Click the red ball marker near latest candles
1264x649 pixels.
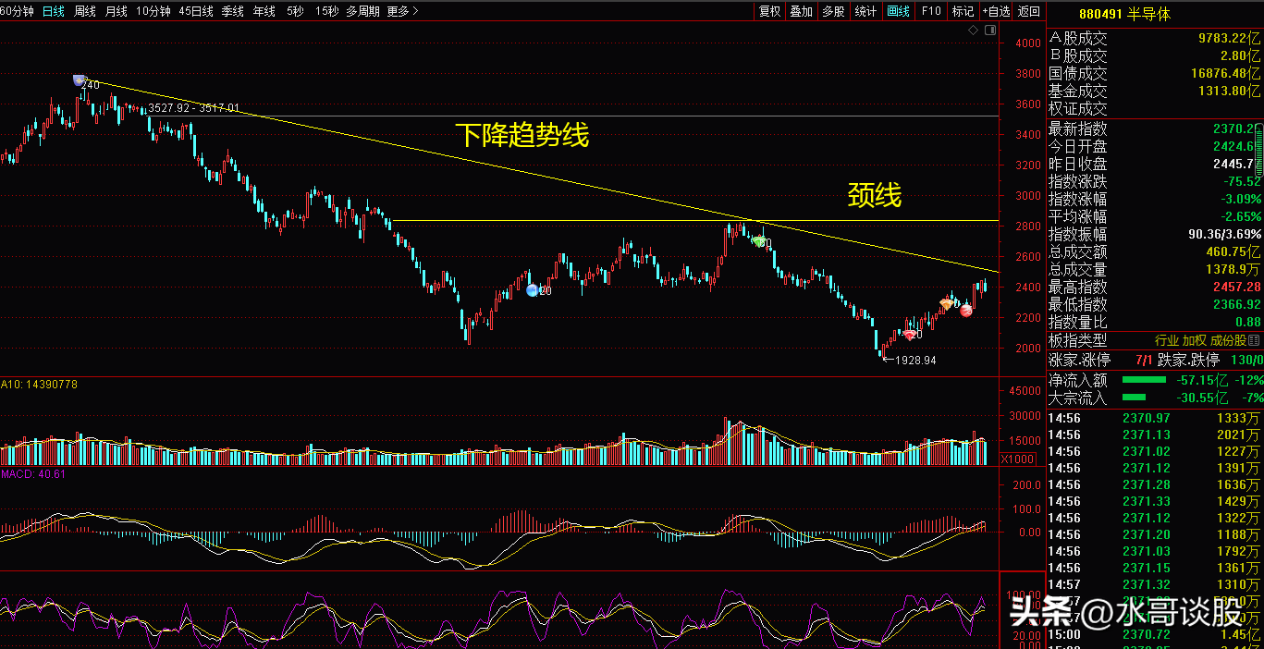click(966, 311)
